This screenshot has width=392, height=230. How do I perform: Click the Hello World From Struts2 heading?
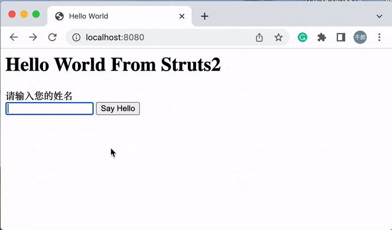113,65
